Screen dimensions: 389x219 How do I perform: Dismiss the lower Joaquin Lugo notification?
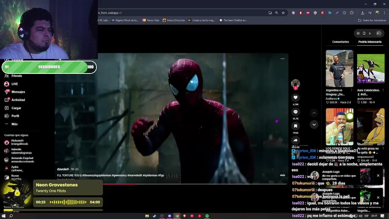tap(378, 197)
